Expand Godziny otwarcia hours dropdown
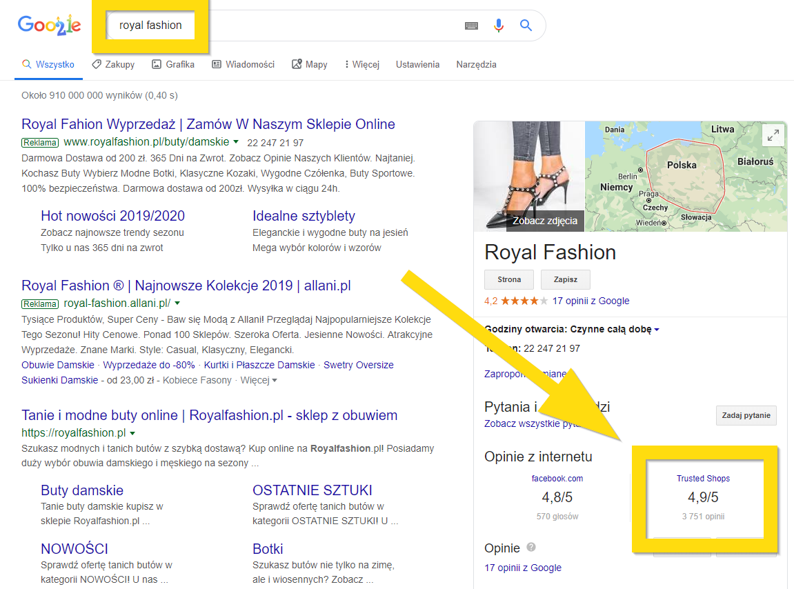The image size is (794, 589). [657, 329]
